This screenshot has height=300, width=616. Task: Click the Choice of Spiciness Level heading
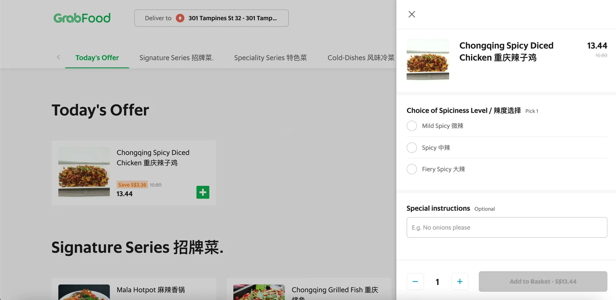[464, 110]
